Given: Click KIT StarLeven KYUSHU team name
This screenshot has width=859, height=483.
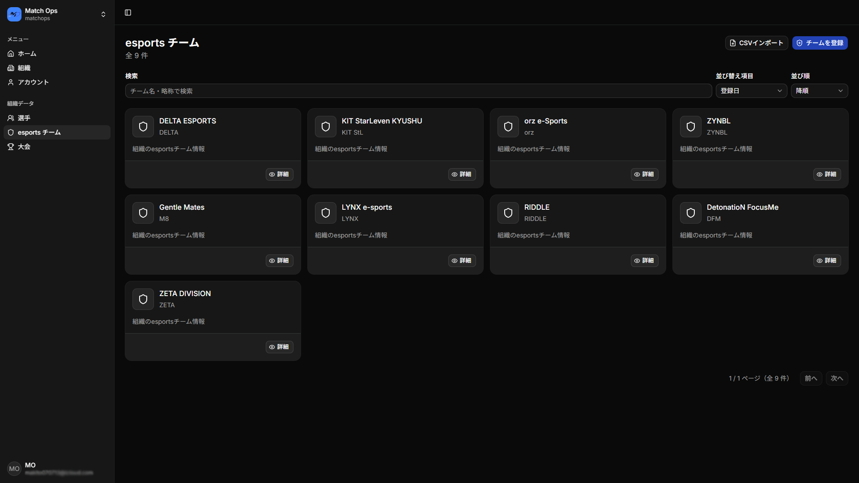Looking at the screenshot, I should [382, 121].
